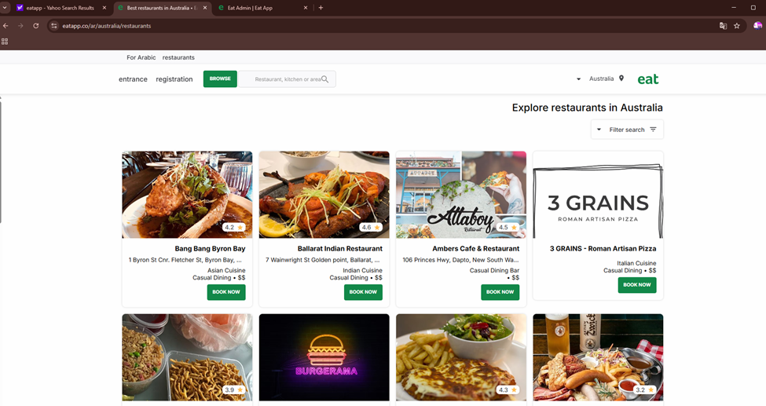Image resolution: width=766 pixels, height=406 pixels.
Task: Open the registration link
Action: (174, 79)
